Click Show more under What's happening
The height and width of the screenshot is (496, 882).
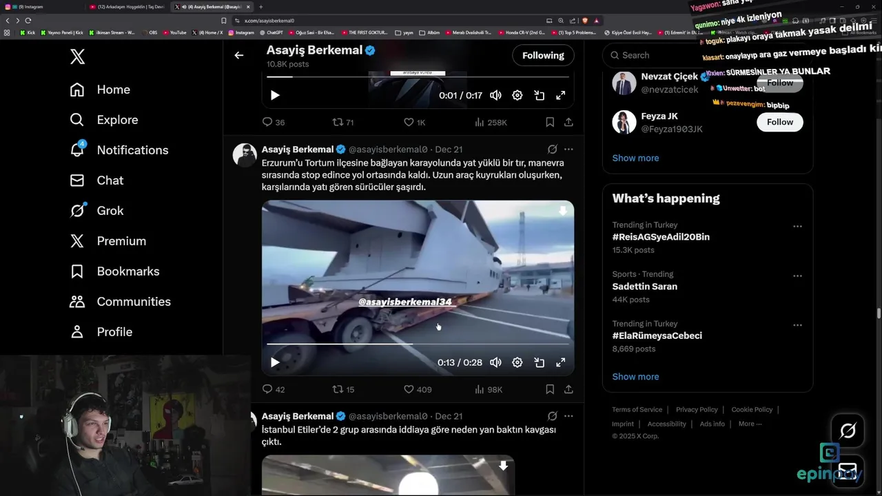(x=635, y=377)
